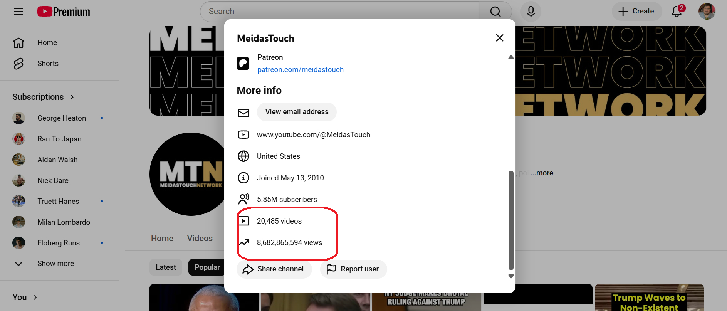727x311 pixels.
Task: Click the Shorts sidebar icon
Action: click(x=18, y=64)
